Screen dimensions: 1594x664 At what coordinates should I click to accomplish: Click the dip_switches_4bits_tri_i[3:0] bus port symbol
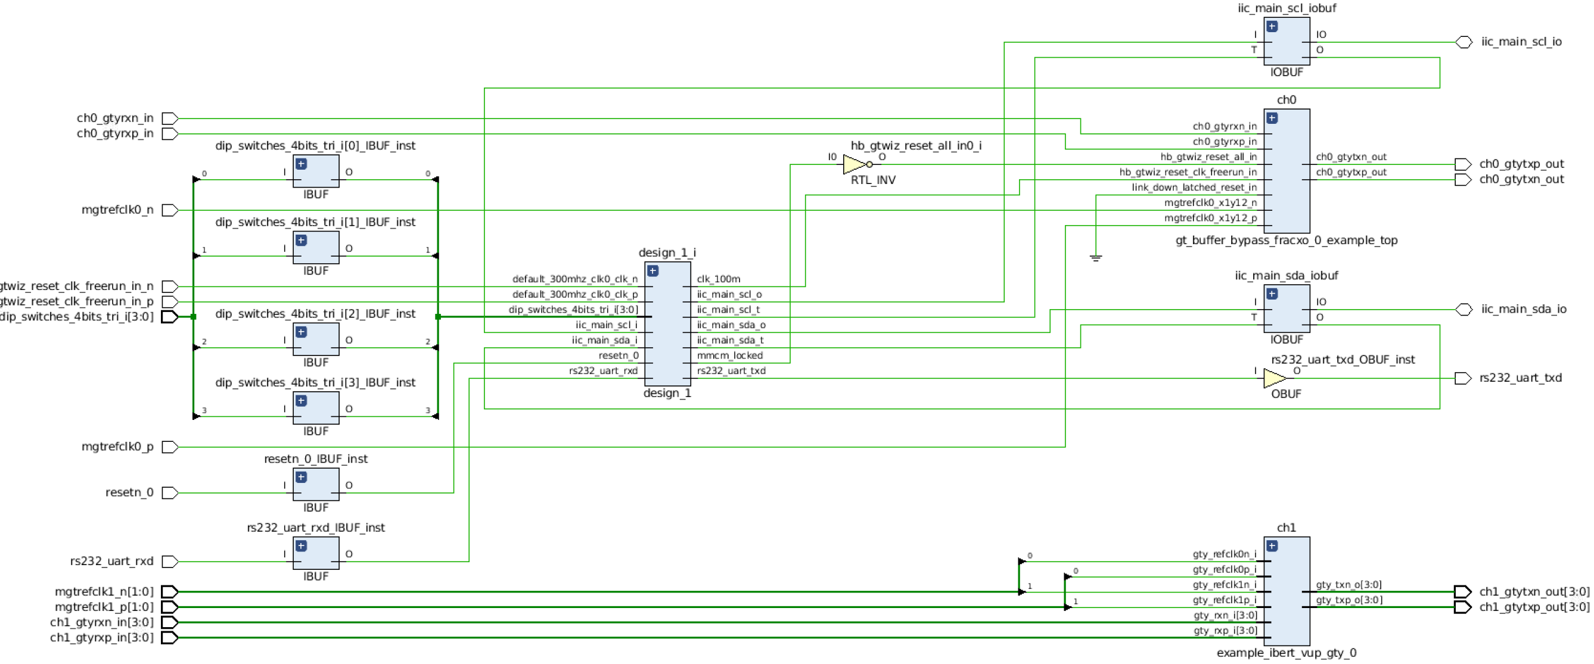[x=170, y=317]
